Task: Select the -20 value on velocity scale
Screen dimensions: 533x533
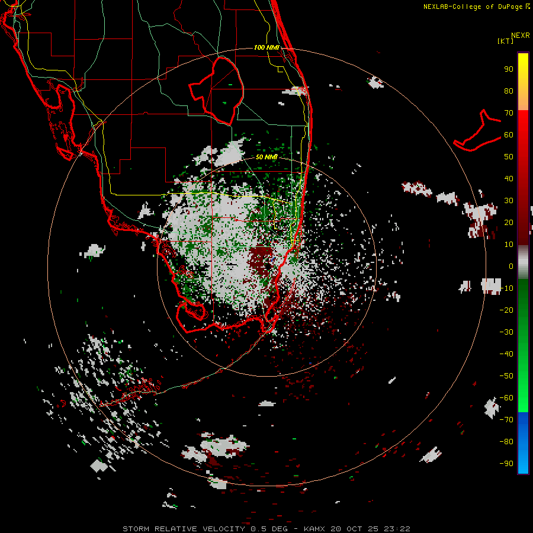Action: (x=506, y=310)
